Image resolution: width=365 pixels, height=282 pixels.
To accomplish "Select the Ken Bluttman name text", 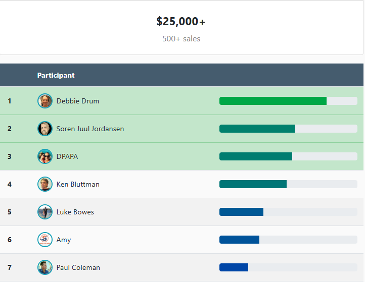I will [x=78, y=184].
